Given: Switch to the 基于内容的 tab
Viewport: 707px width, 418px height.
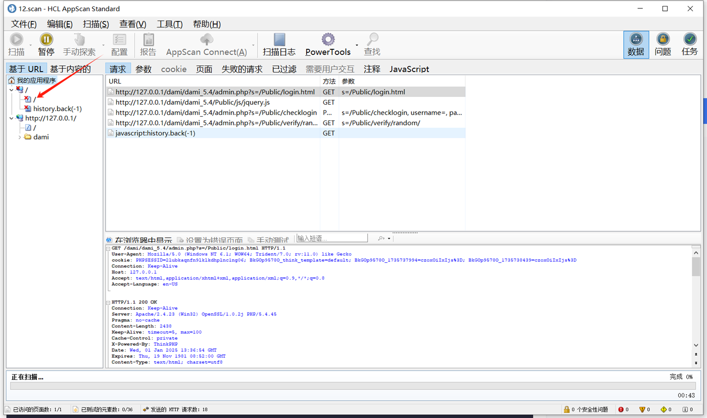Looking at the screenshot, I should 71,69.
